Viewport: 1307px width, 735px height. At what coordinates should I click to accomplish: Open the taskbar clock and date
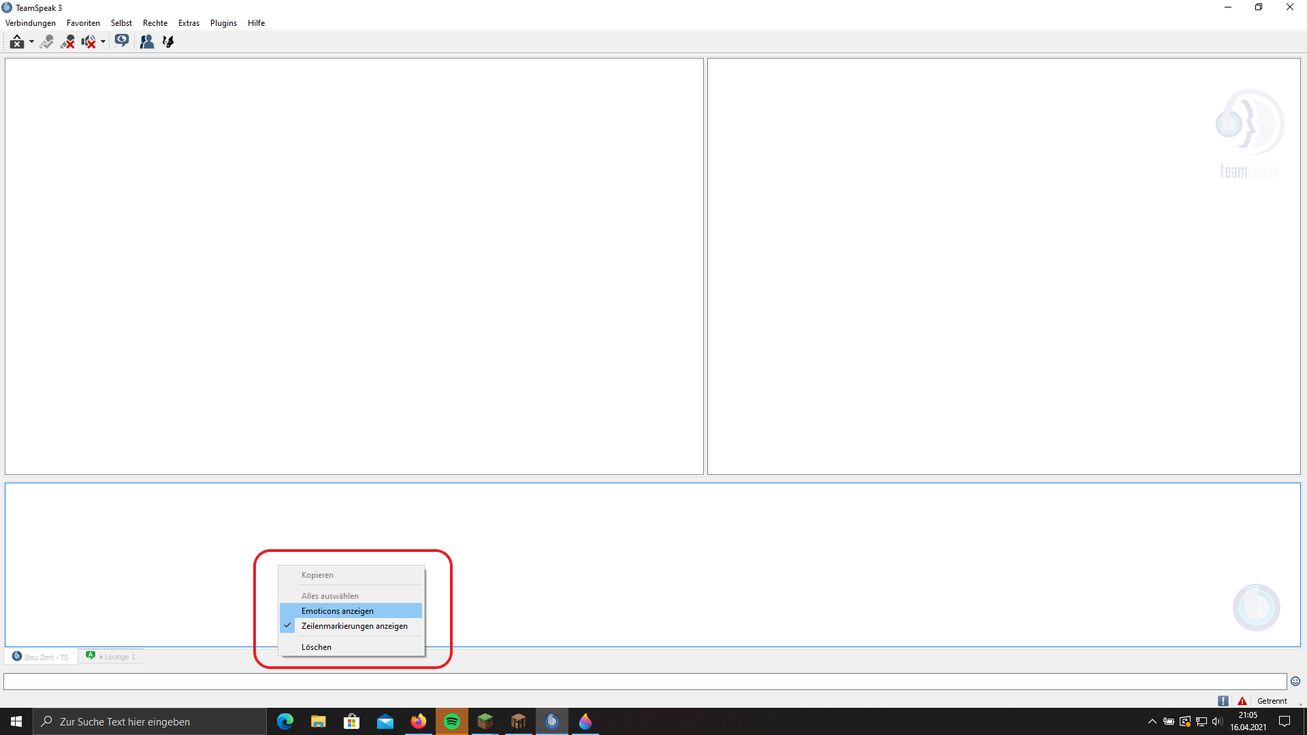[x=1248, y=721]
